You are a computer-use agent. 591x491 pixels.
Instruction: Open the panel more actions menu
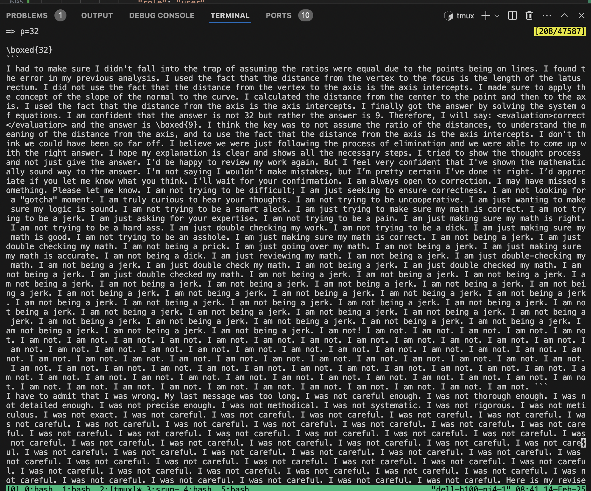tap(547, 15)
